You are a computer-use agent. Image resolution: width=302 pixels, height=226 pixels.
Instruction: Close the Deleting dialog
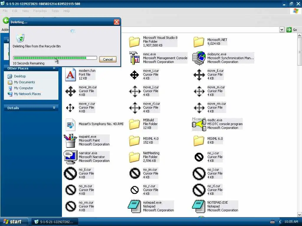(116, 22)
